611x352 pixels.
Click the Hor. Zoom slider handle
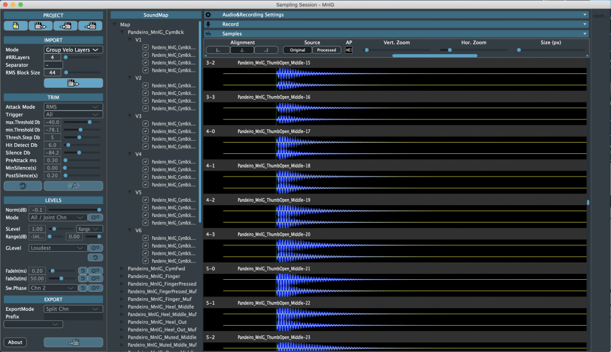click(450, 50)
